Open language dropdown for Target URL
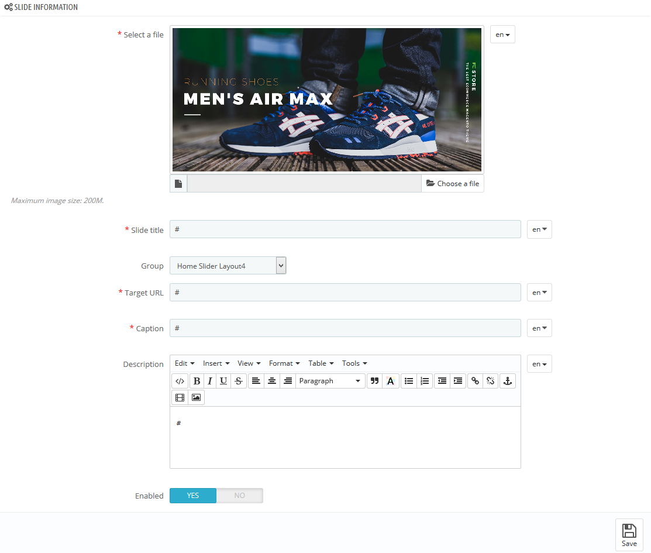Viewport: 651px width, 553px height. pos(539,293)
